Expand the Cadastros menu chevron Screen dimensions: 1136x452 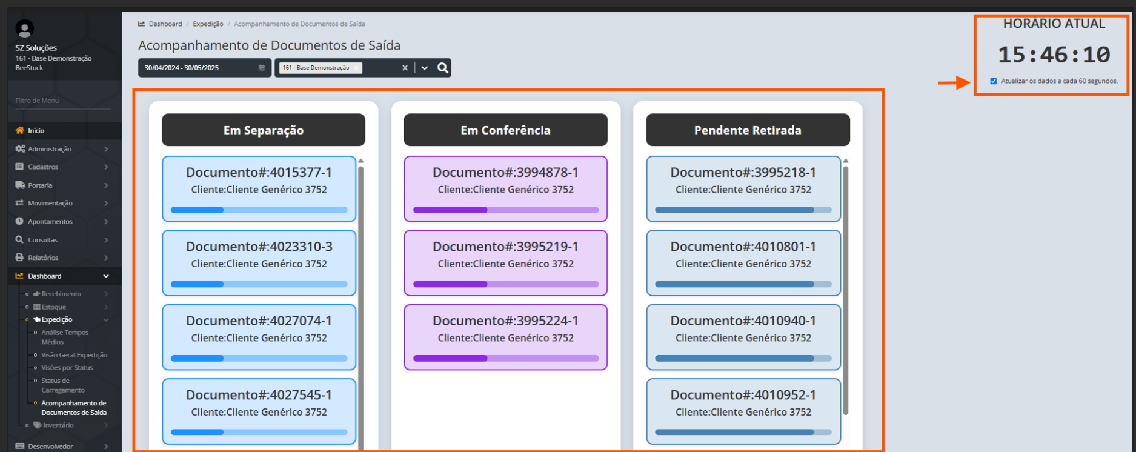coord(106,167)
